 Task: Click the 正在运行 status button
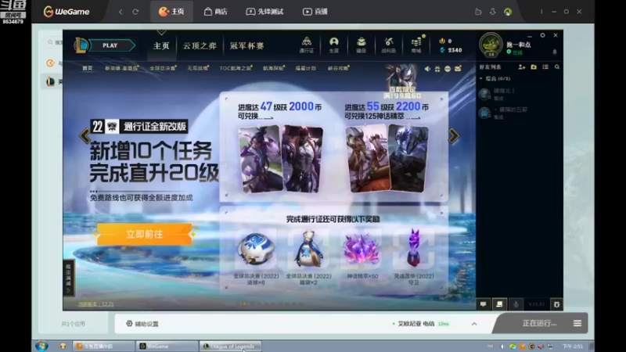pos(539,323)
